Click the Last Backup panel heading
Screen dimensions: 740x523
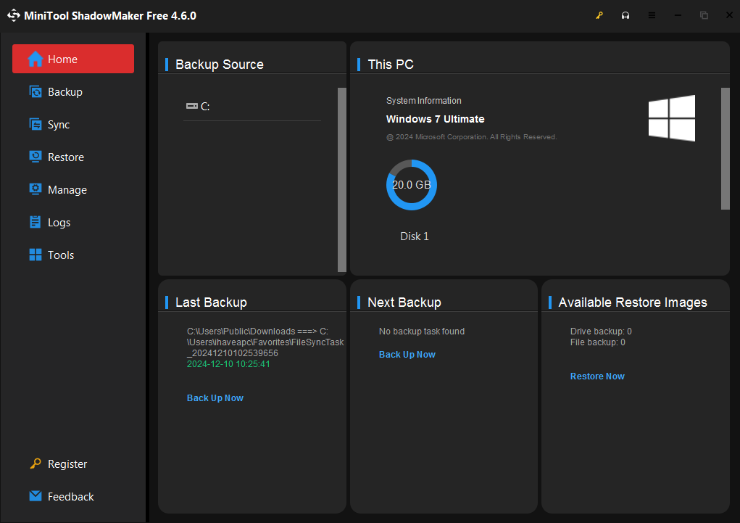tap(211, 302)
